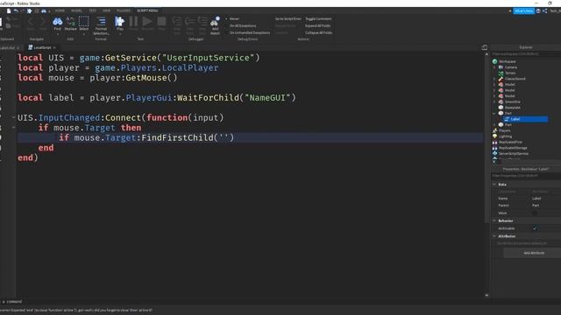This screenshot has width=561, height=315.
Task: Click the Step Out debugger icon
Action: point(202,21)
